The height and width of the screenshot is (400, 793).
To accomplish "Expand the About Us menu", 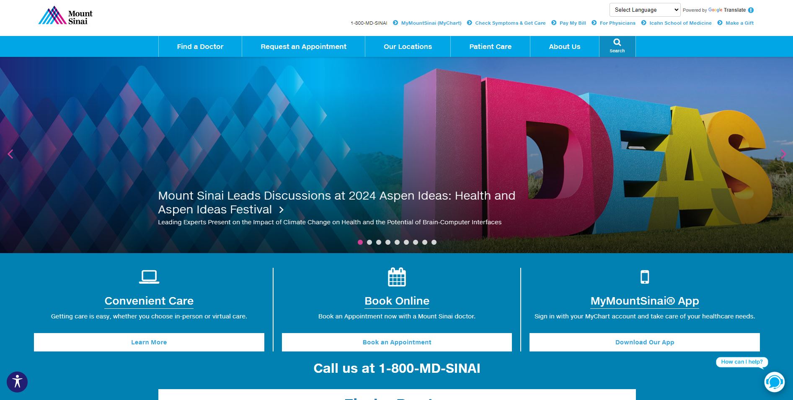I will [x=564, y=46].
